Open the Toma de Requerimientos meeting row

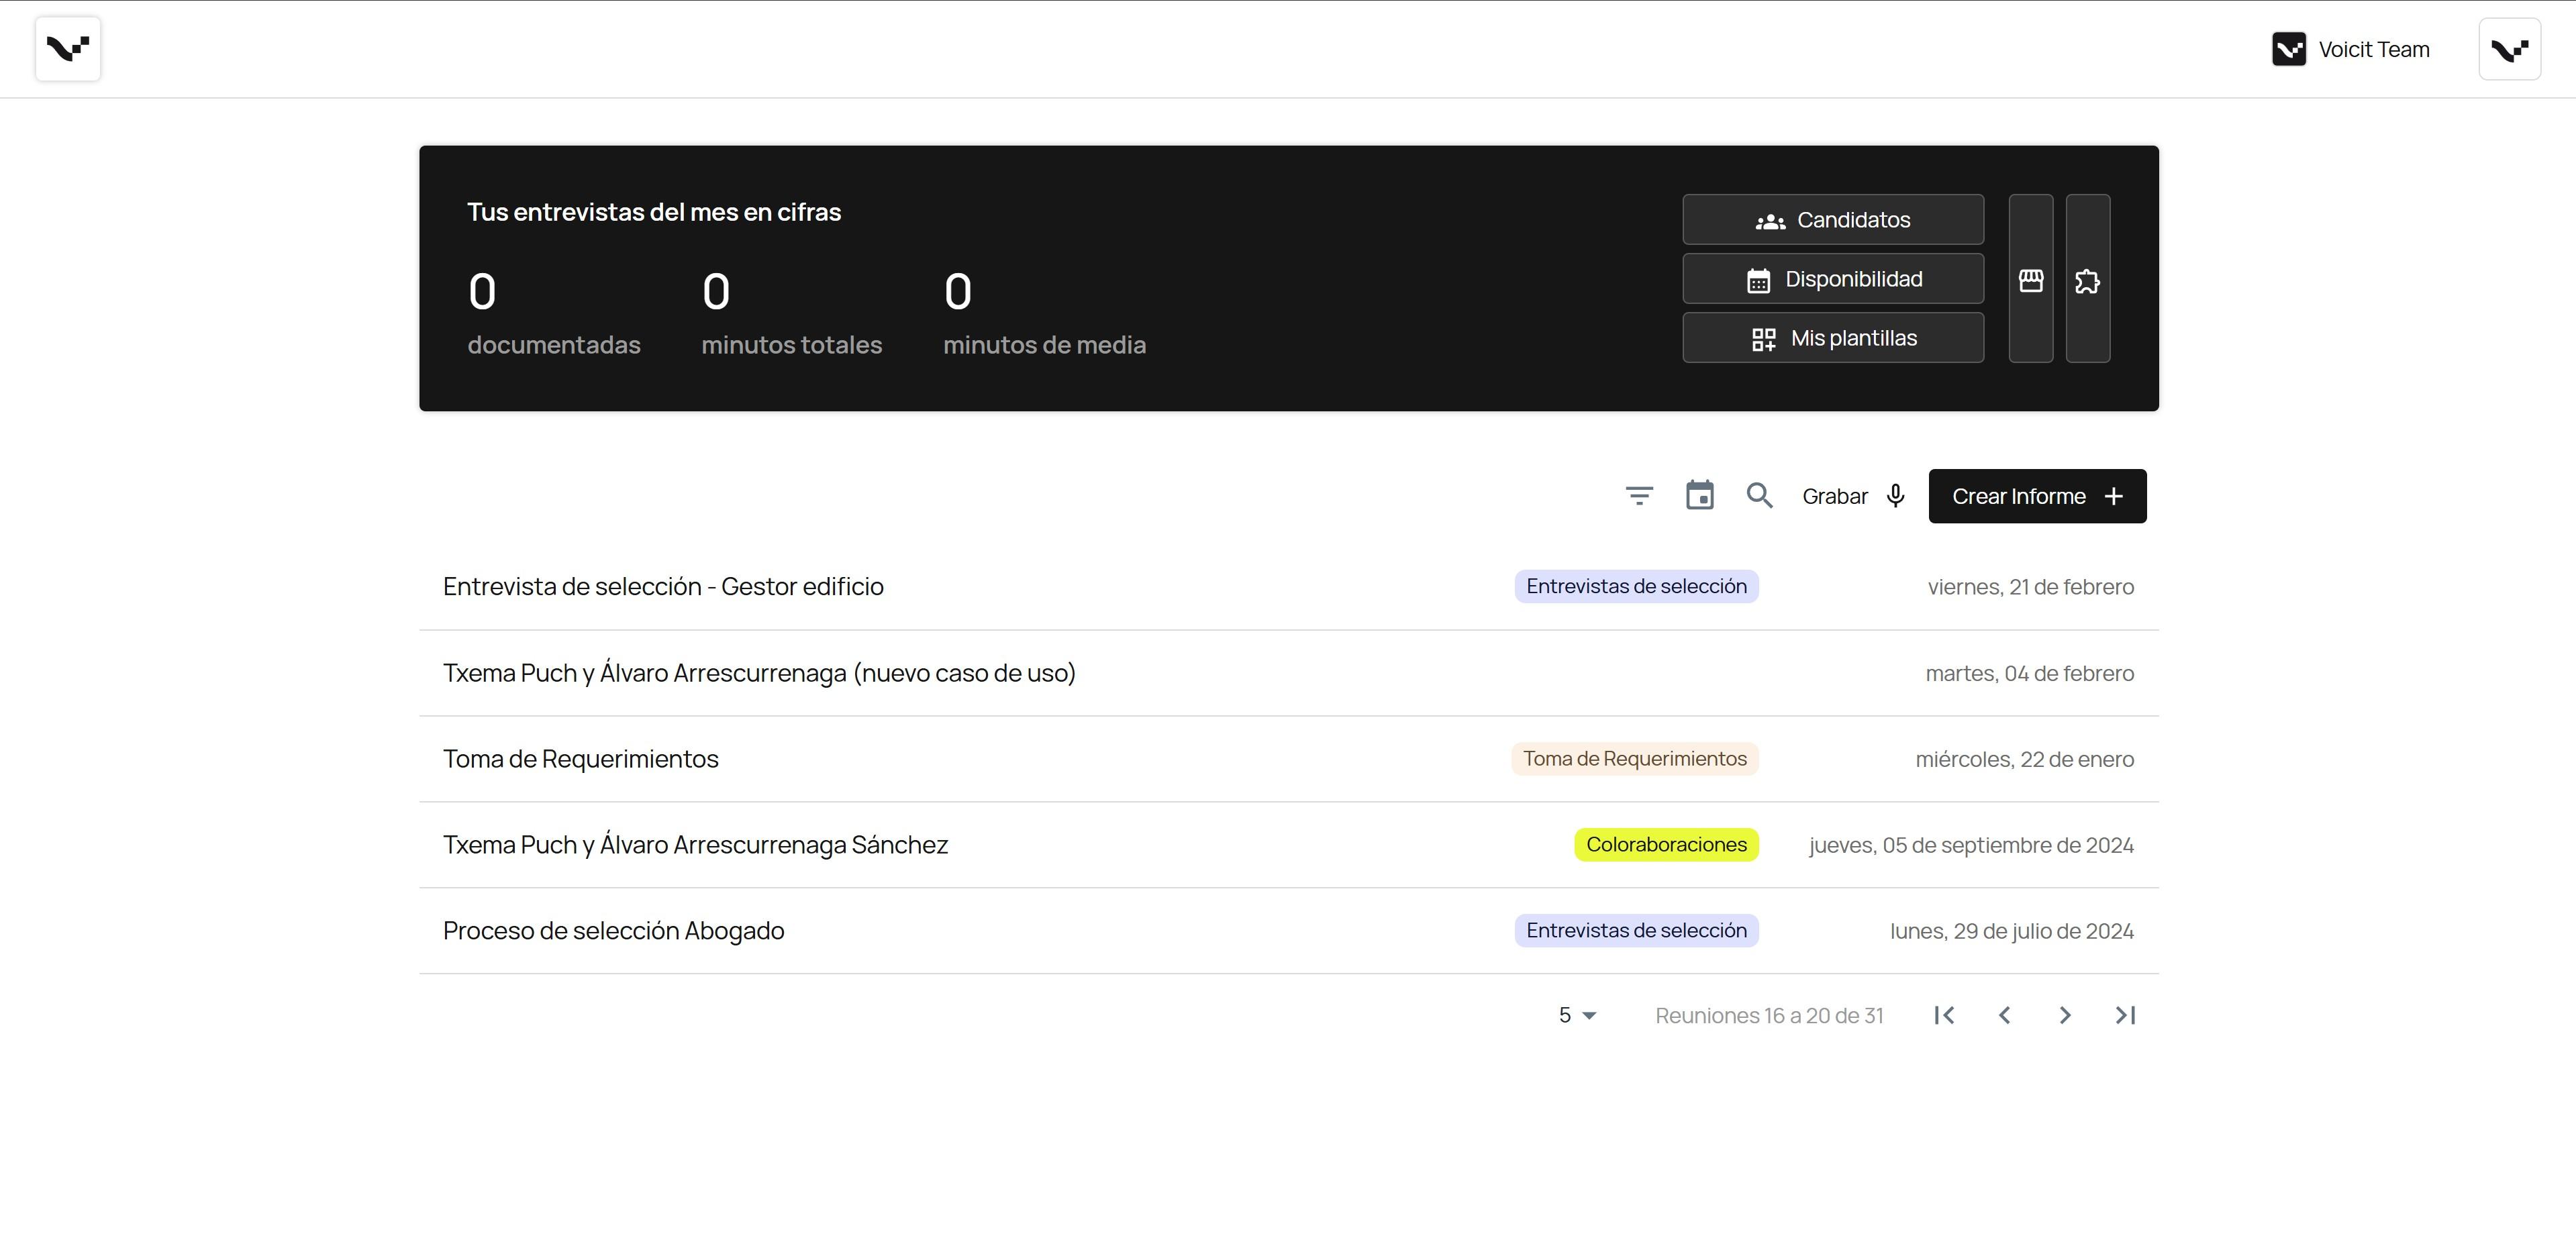coord(581,759)
